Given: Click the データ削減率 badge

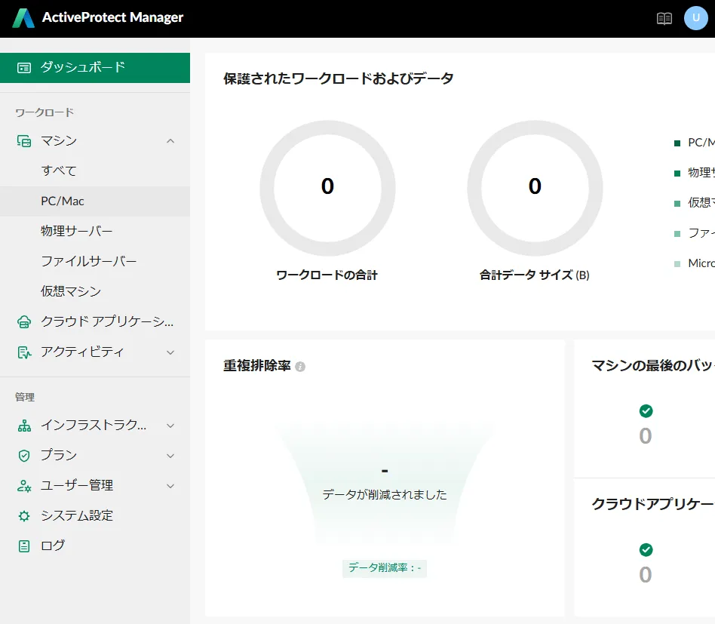Looking at the screenshot, I should click(x=385, y=568).
